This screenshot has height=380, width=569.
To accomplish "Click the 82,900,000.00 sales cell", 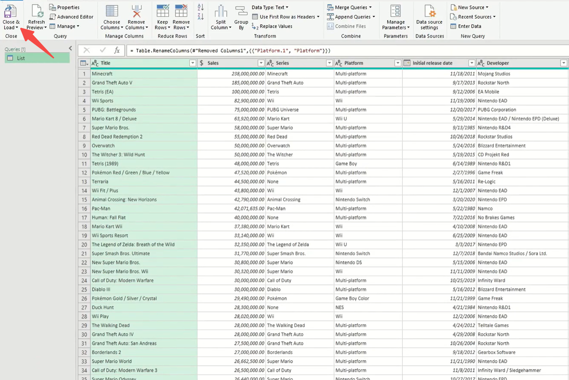I will (231, 101).
